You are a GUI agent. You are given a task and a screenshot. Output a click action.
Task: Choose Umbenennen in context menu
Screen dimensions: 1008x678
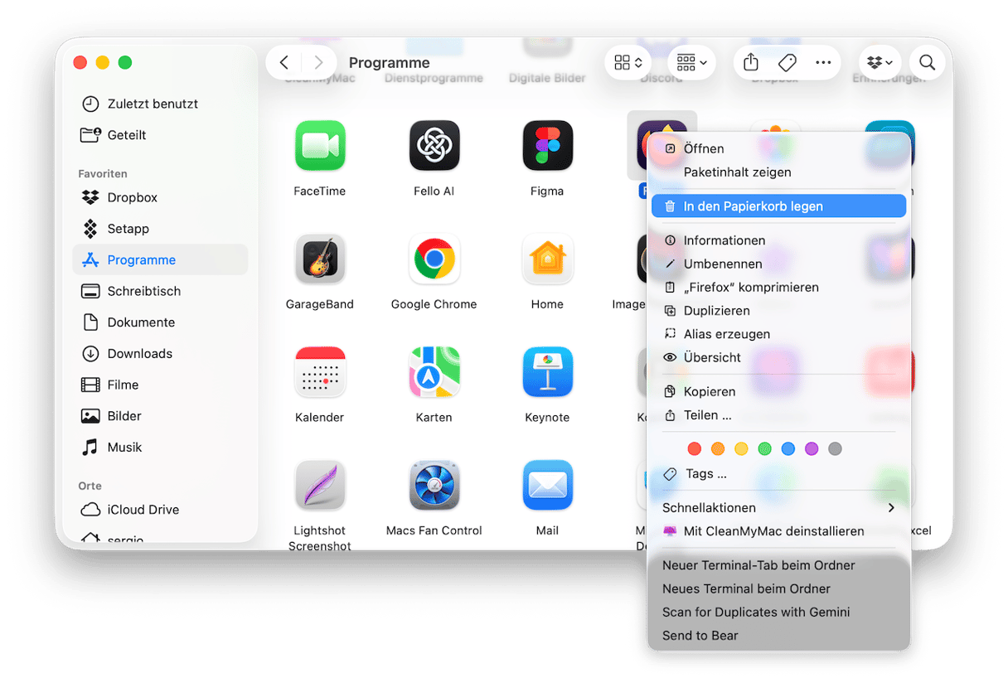(778, 264)
